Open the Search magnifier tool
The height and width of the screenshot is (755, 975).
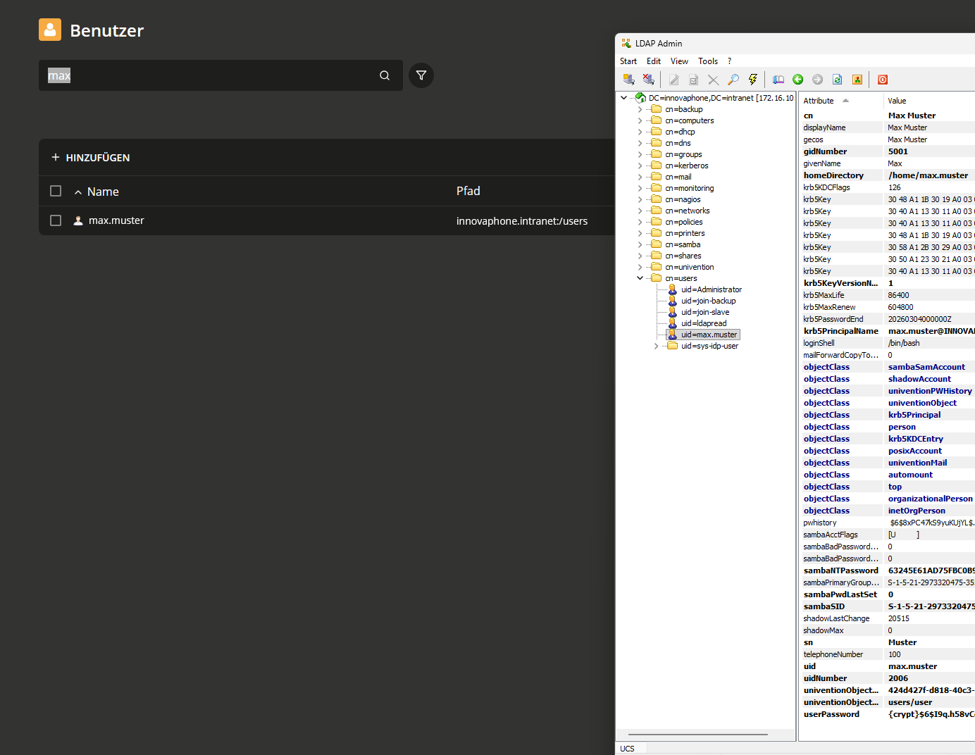(x=733, y=80)
